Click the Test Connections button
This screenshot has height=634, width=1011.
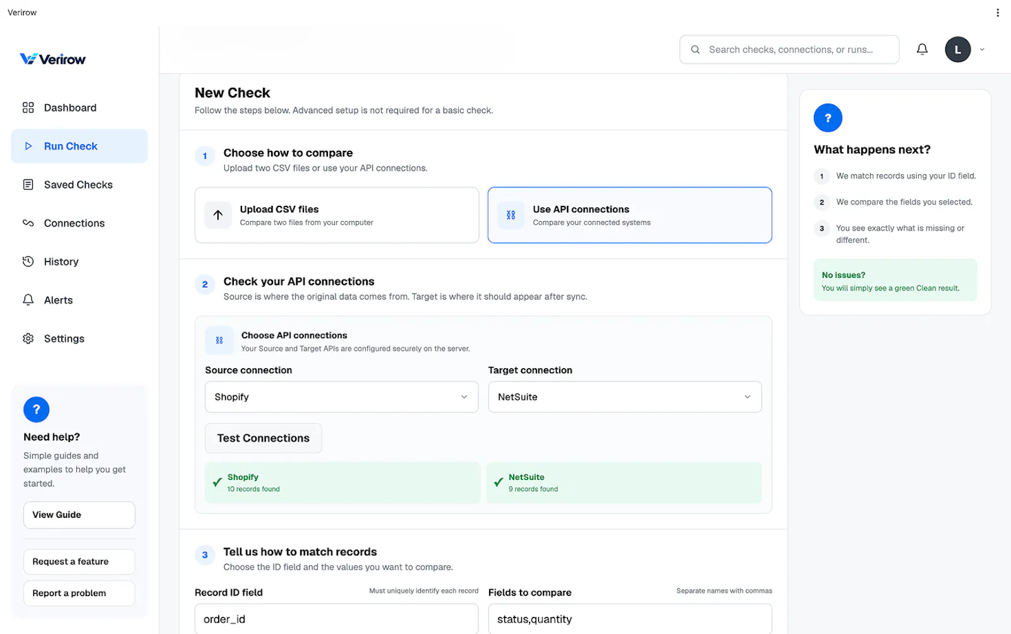263,438
